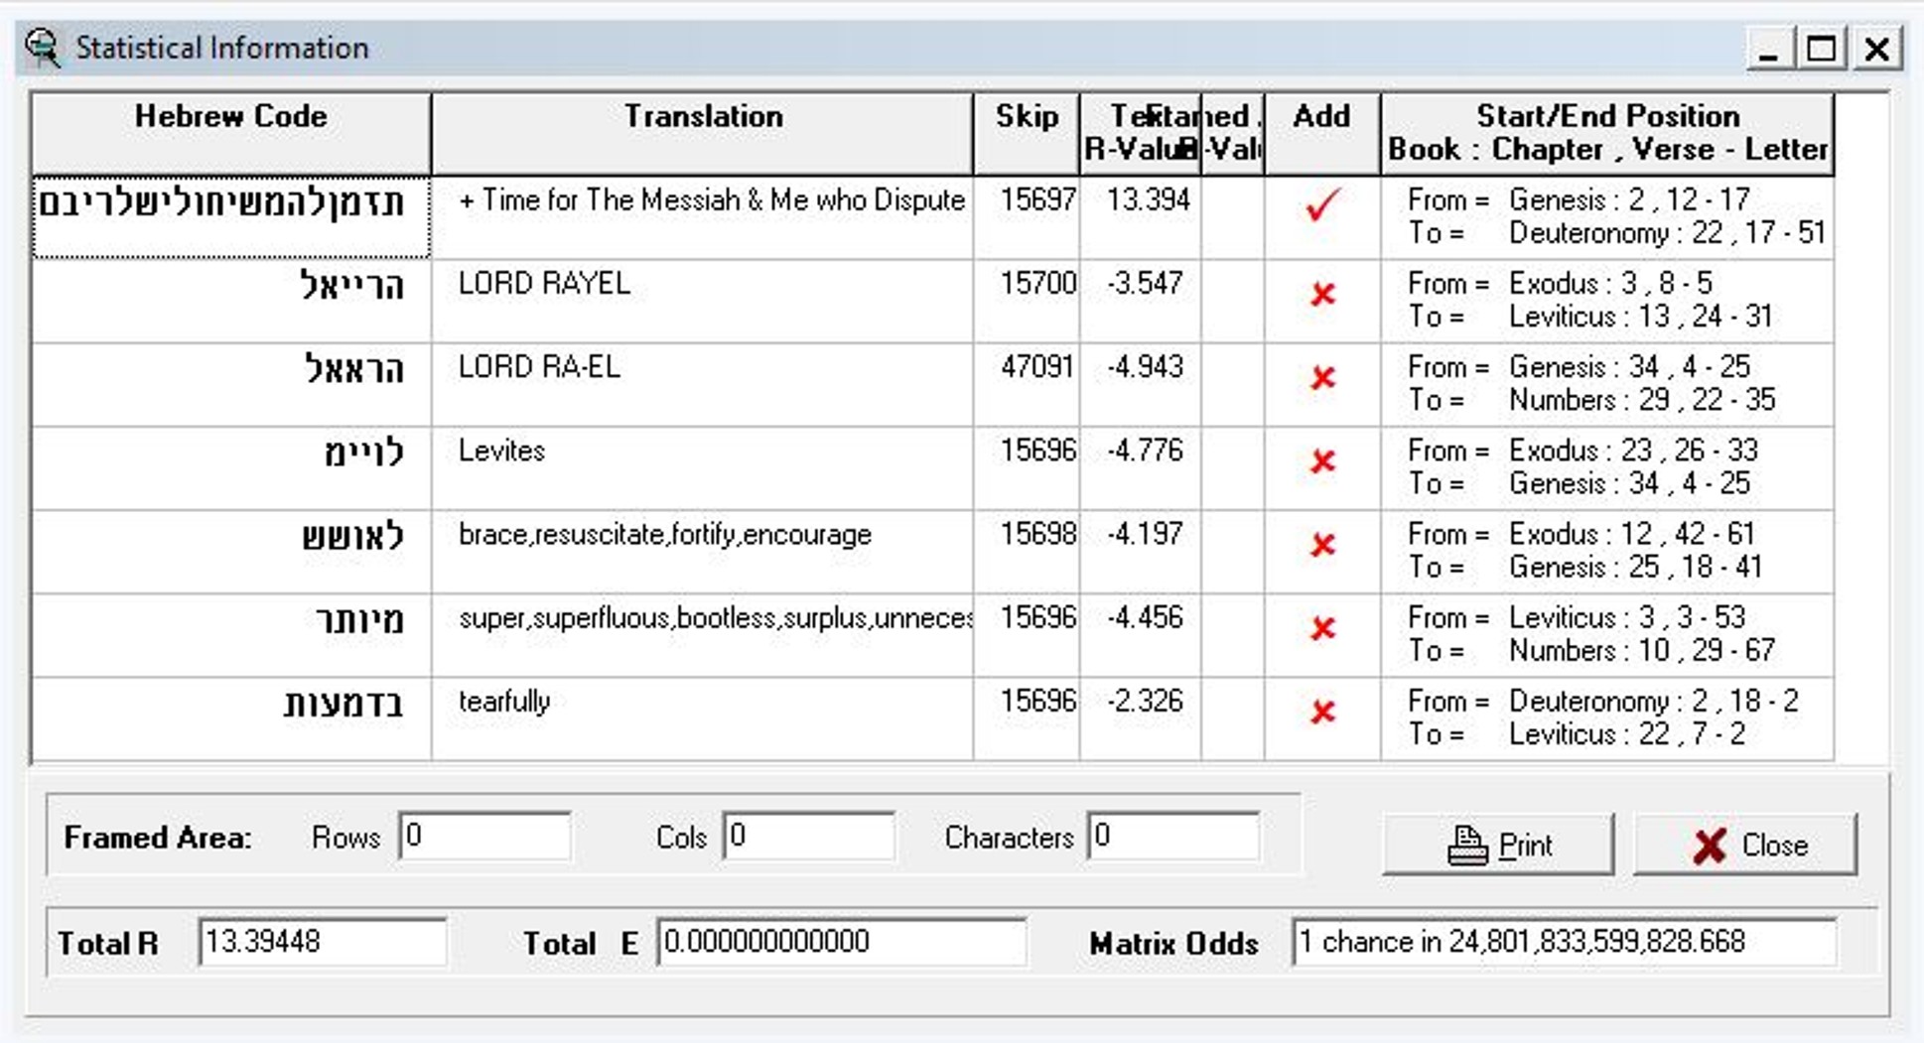This screenshot has width=1924, height=1043.
Task: Maximize the Statistical Information window
Action: pos(1822,49)
